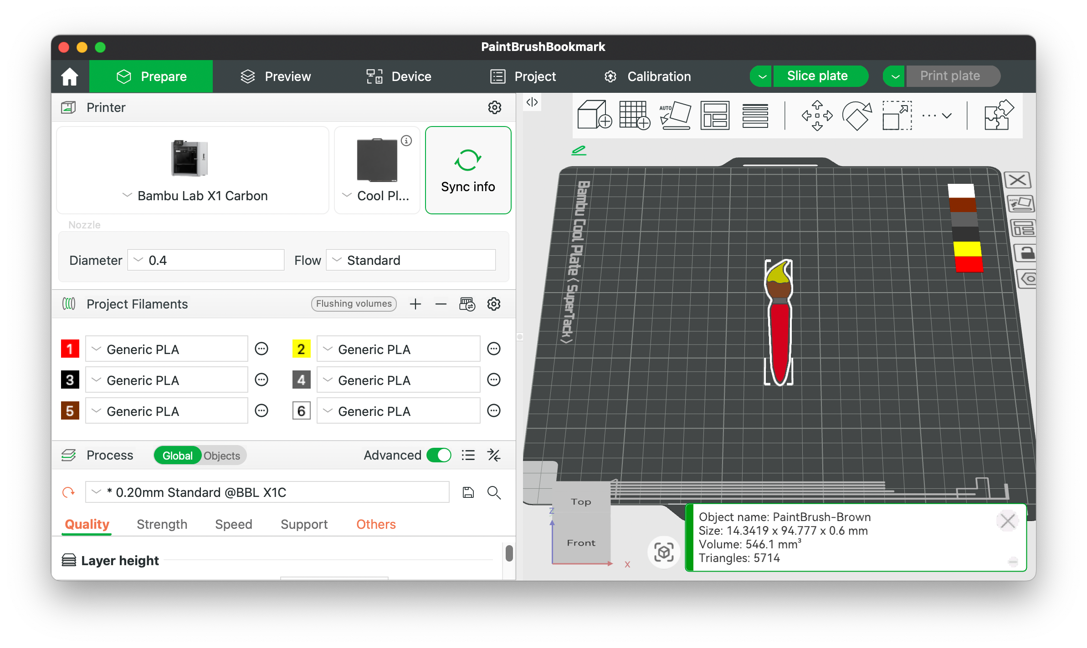Open the Assembly view puzzle icon
The image size is (1087, 648).
(x=999, y=115)
